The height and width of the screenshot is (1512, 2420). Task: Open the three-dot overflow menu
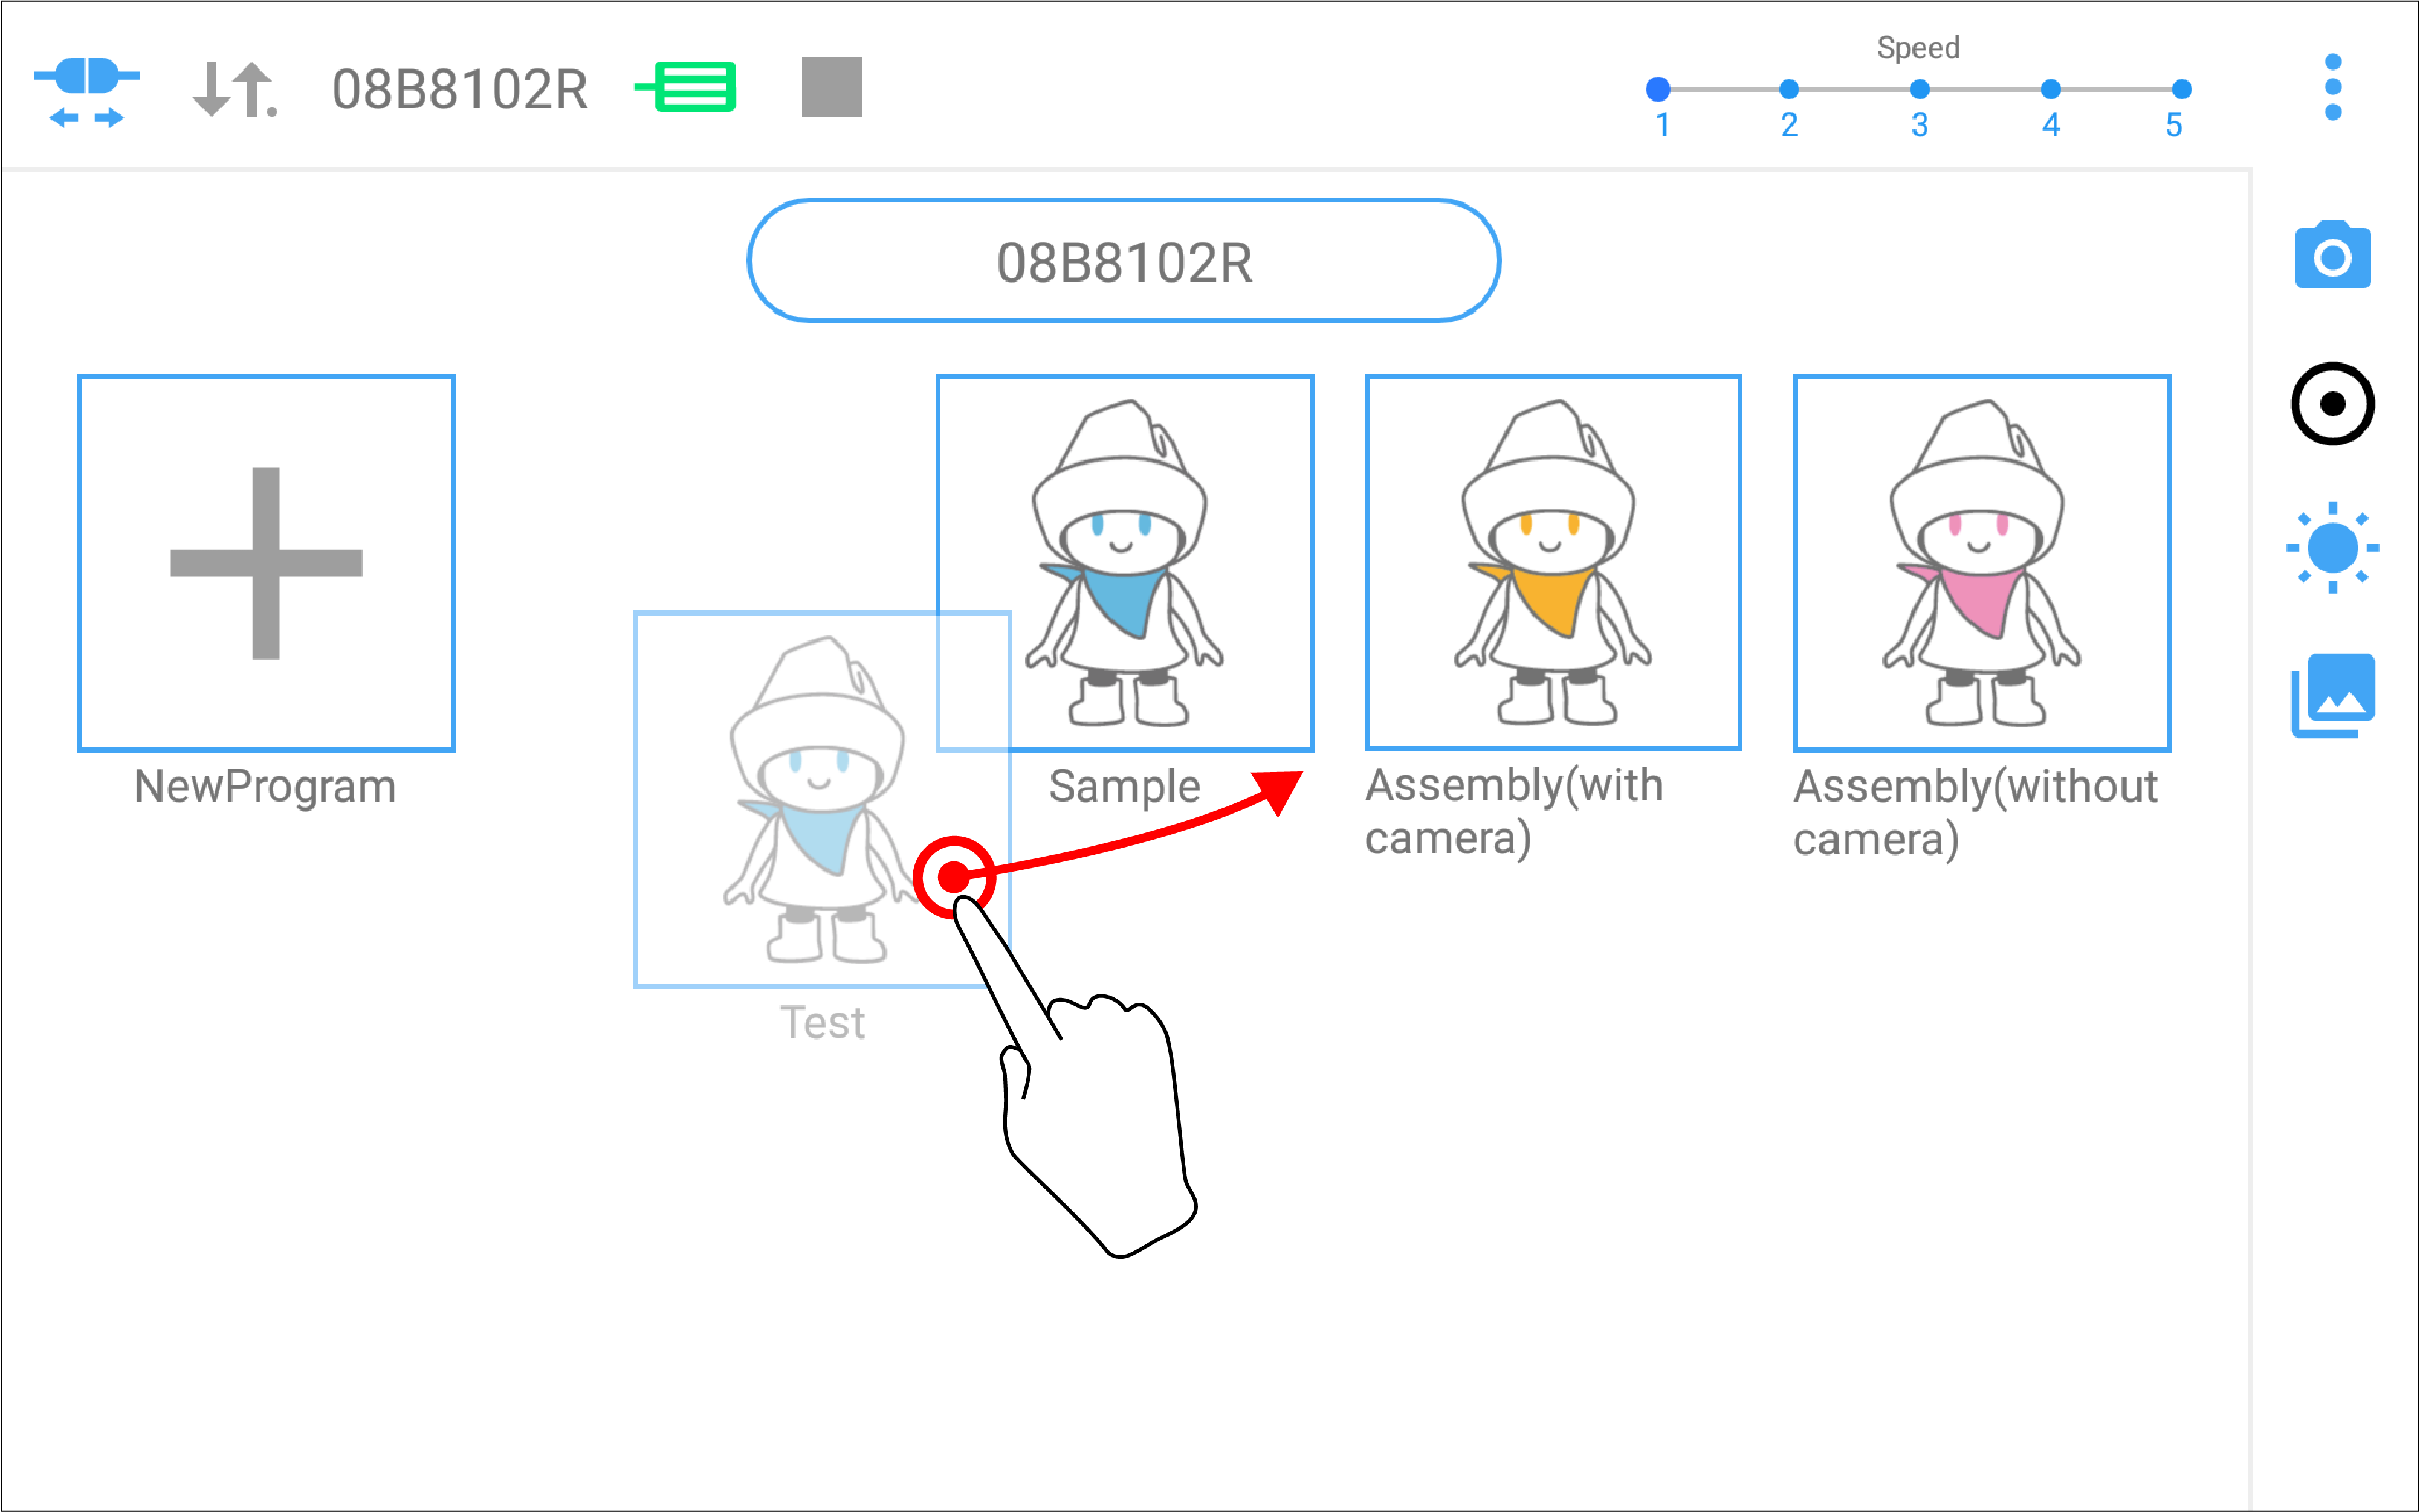point(2333,87)
